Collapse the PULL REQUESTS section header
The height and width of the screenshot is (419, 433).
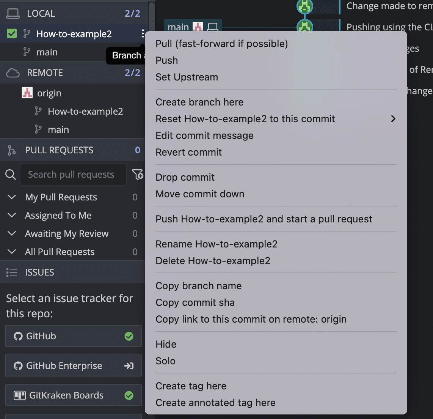72,150
